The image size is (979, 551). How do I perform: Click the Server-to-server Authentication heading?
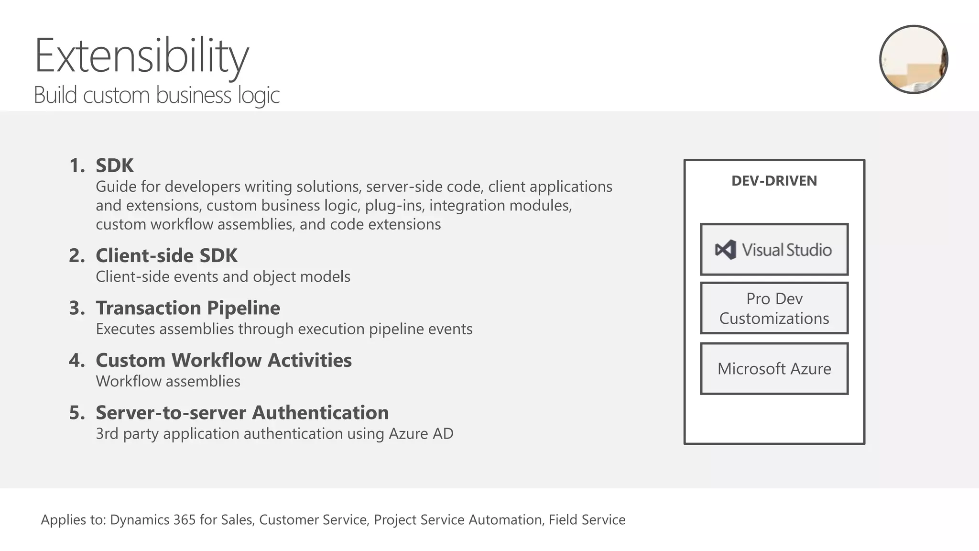(x=242, y=412)
